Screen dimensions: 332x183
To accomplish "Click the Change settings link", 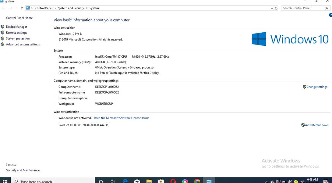I will pyautogui.click(x=317, y=87).
